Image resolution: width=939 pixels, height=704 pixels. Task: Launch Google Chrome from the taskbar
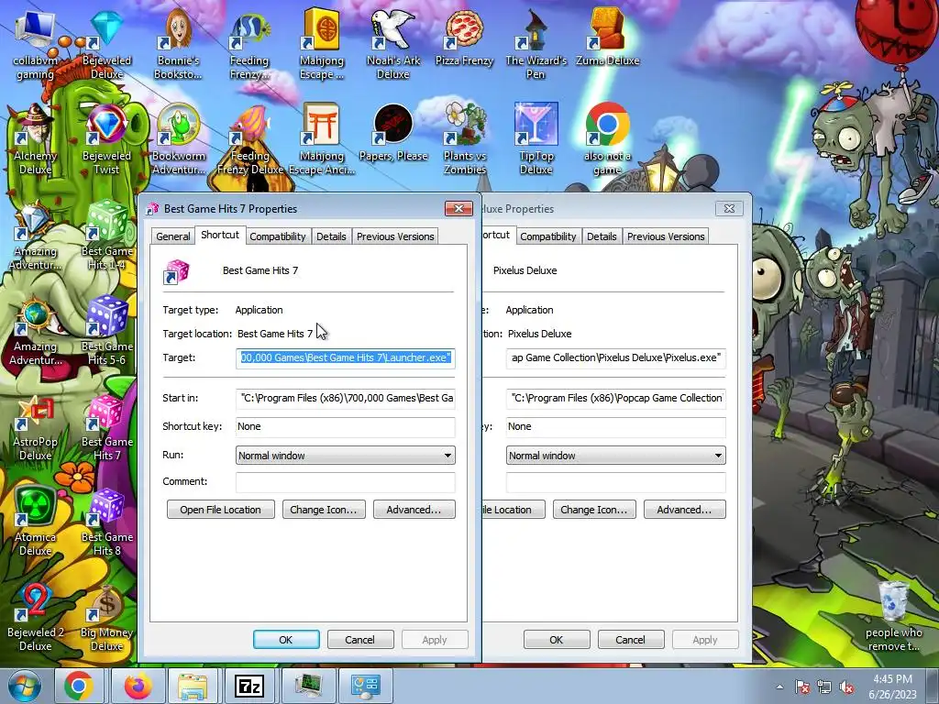click(x=79, y=686)
